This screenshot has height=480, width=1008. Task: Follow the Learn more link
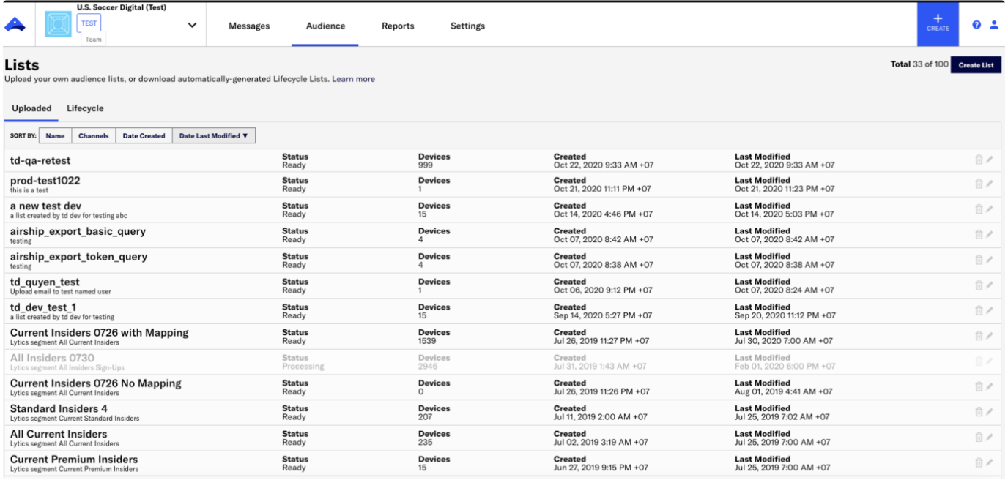tap(353, 79)
